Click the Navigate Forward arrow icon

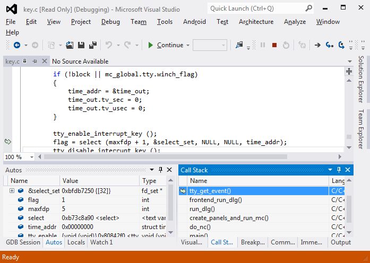click(35, 45)
